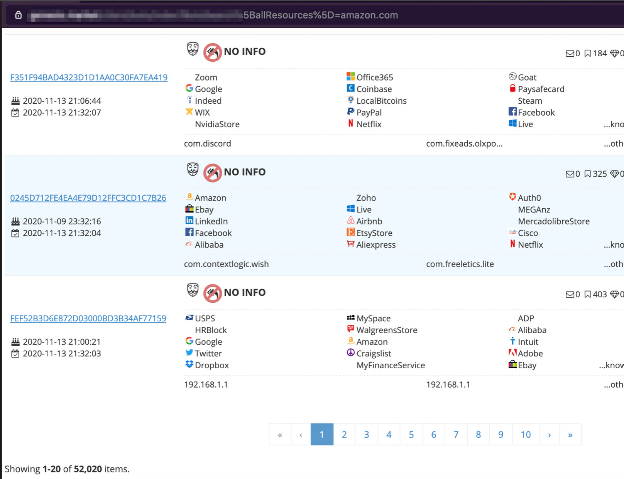Image resolution: width=624 pixels, height=479 pixels.
Task: Click the Airbnb logo icon
Action: (350, 221)
